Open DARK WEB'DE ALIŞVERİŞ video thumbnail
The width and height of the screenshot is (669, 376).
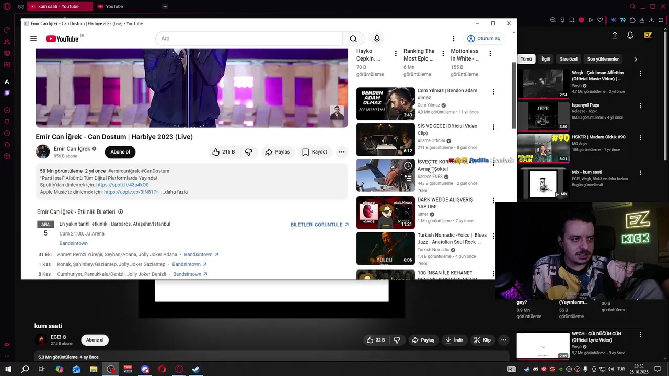point(386,213)
